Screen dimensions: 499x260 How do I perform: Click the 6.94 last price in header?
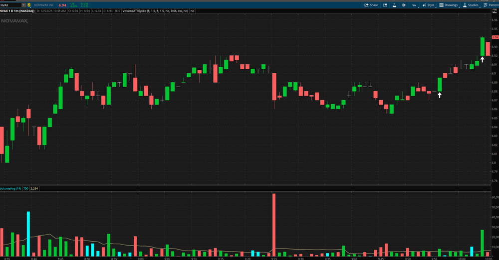(x=62, y=5)
